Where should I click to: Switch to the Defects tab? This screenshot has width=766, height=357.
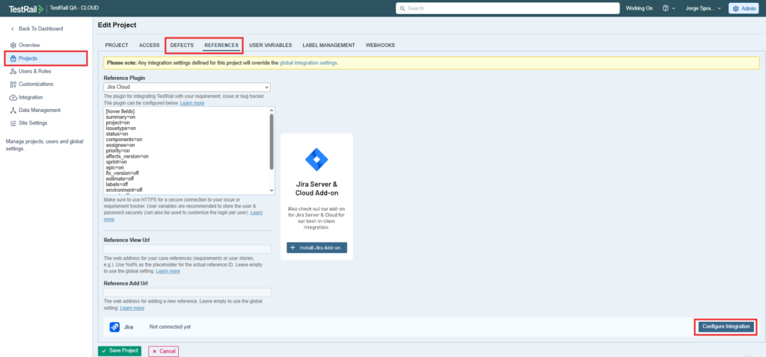pyautogui.click(x=182, y=46)
